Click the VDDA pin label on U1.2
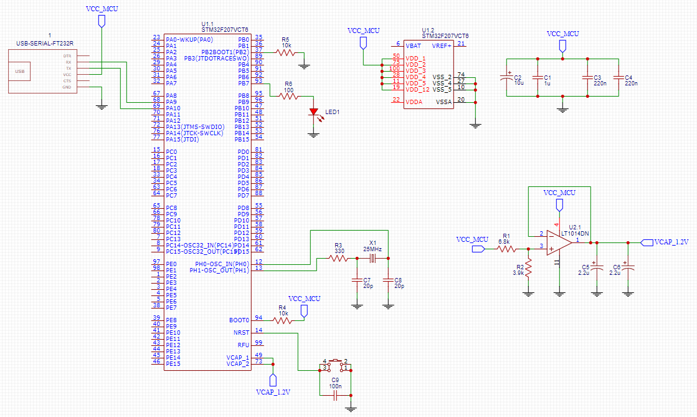The image size is (697, 417). point(414,102)
